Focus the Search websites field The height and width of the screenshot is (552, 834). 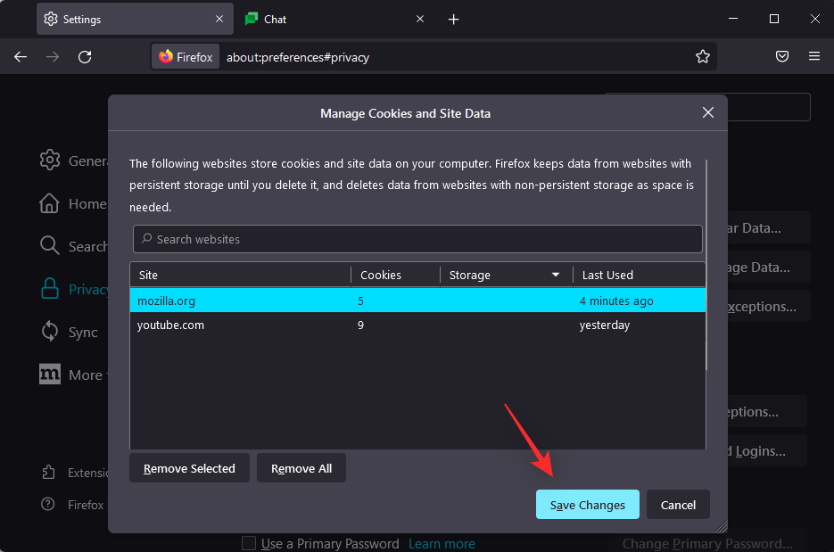coord(417,239)
